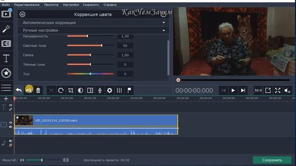This screenshot has height=166, width=296.
Task: Edit the Светлые тона value 50 field
Action: [125, 46]
